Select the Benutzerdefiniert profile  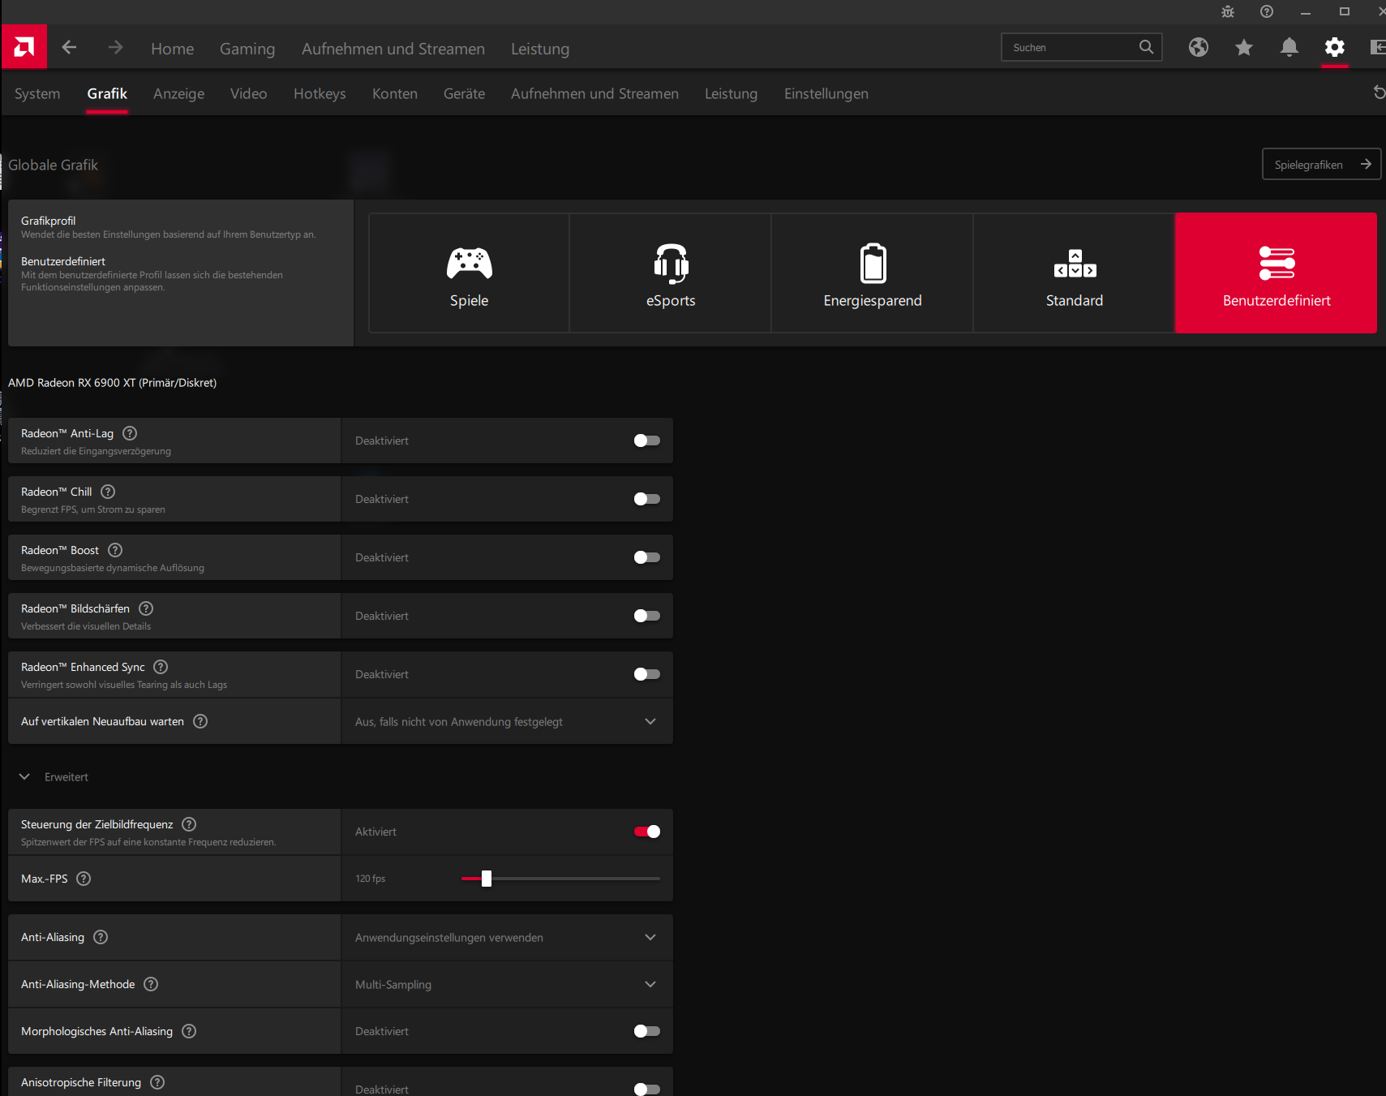tap(1277, 273)
